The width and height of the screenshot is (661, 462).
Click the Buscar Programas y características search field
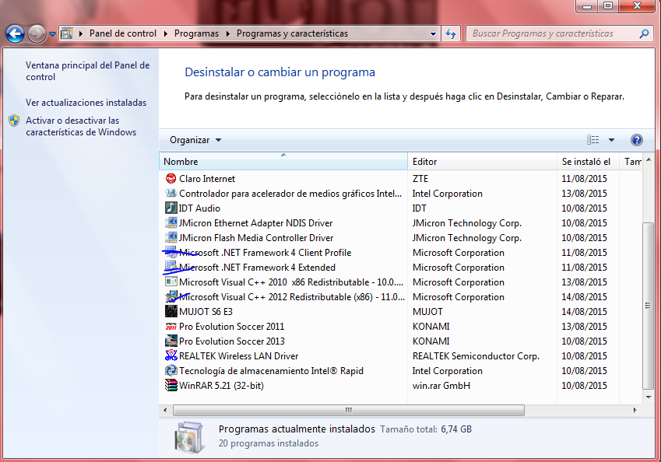[x=553, y=34]
